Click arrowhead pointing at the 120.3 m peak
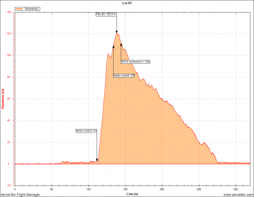 [116, 32]
